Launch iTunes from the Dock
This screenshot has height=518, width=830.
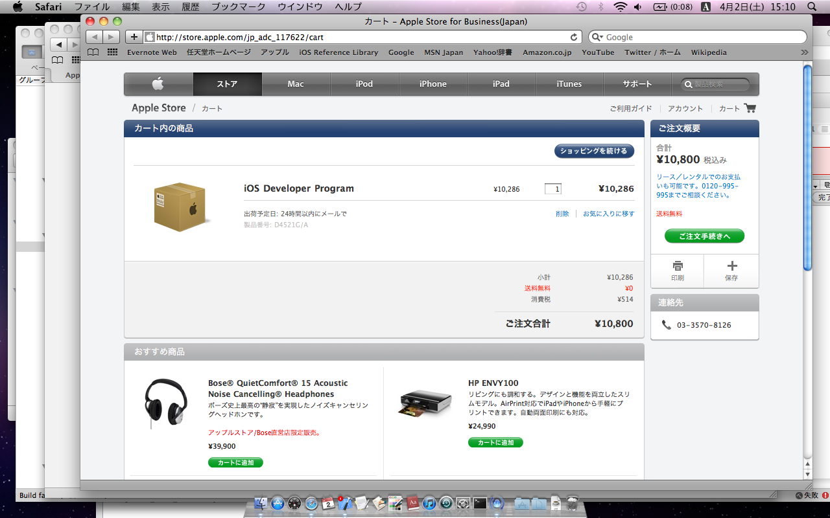pos(429,503)
